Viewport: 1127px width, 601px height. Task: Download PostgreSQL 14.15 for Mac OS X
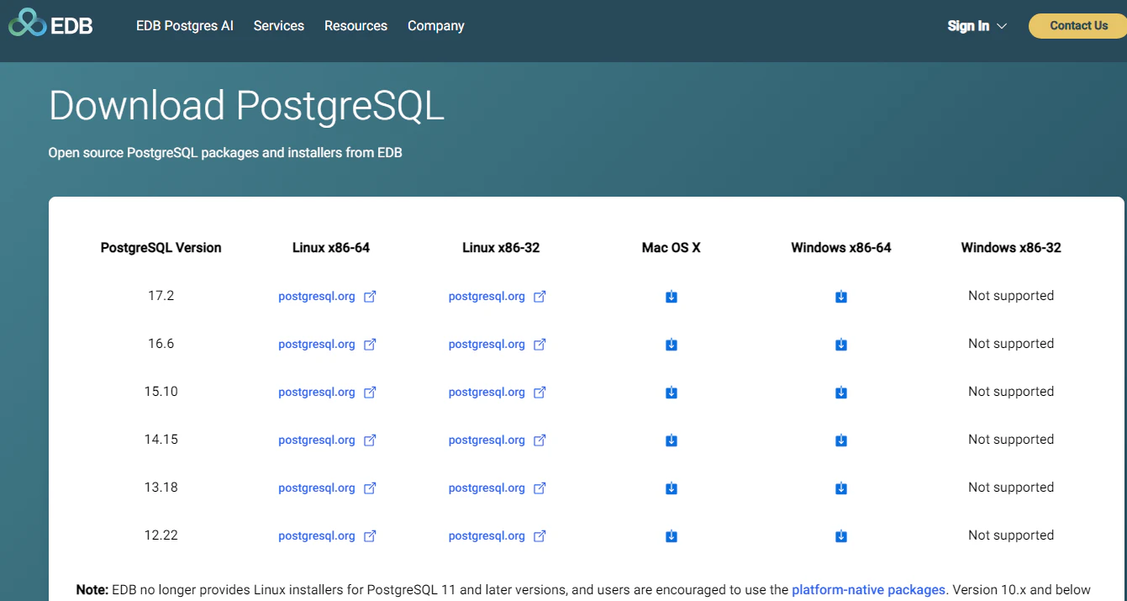(671, 440)
